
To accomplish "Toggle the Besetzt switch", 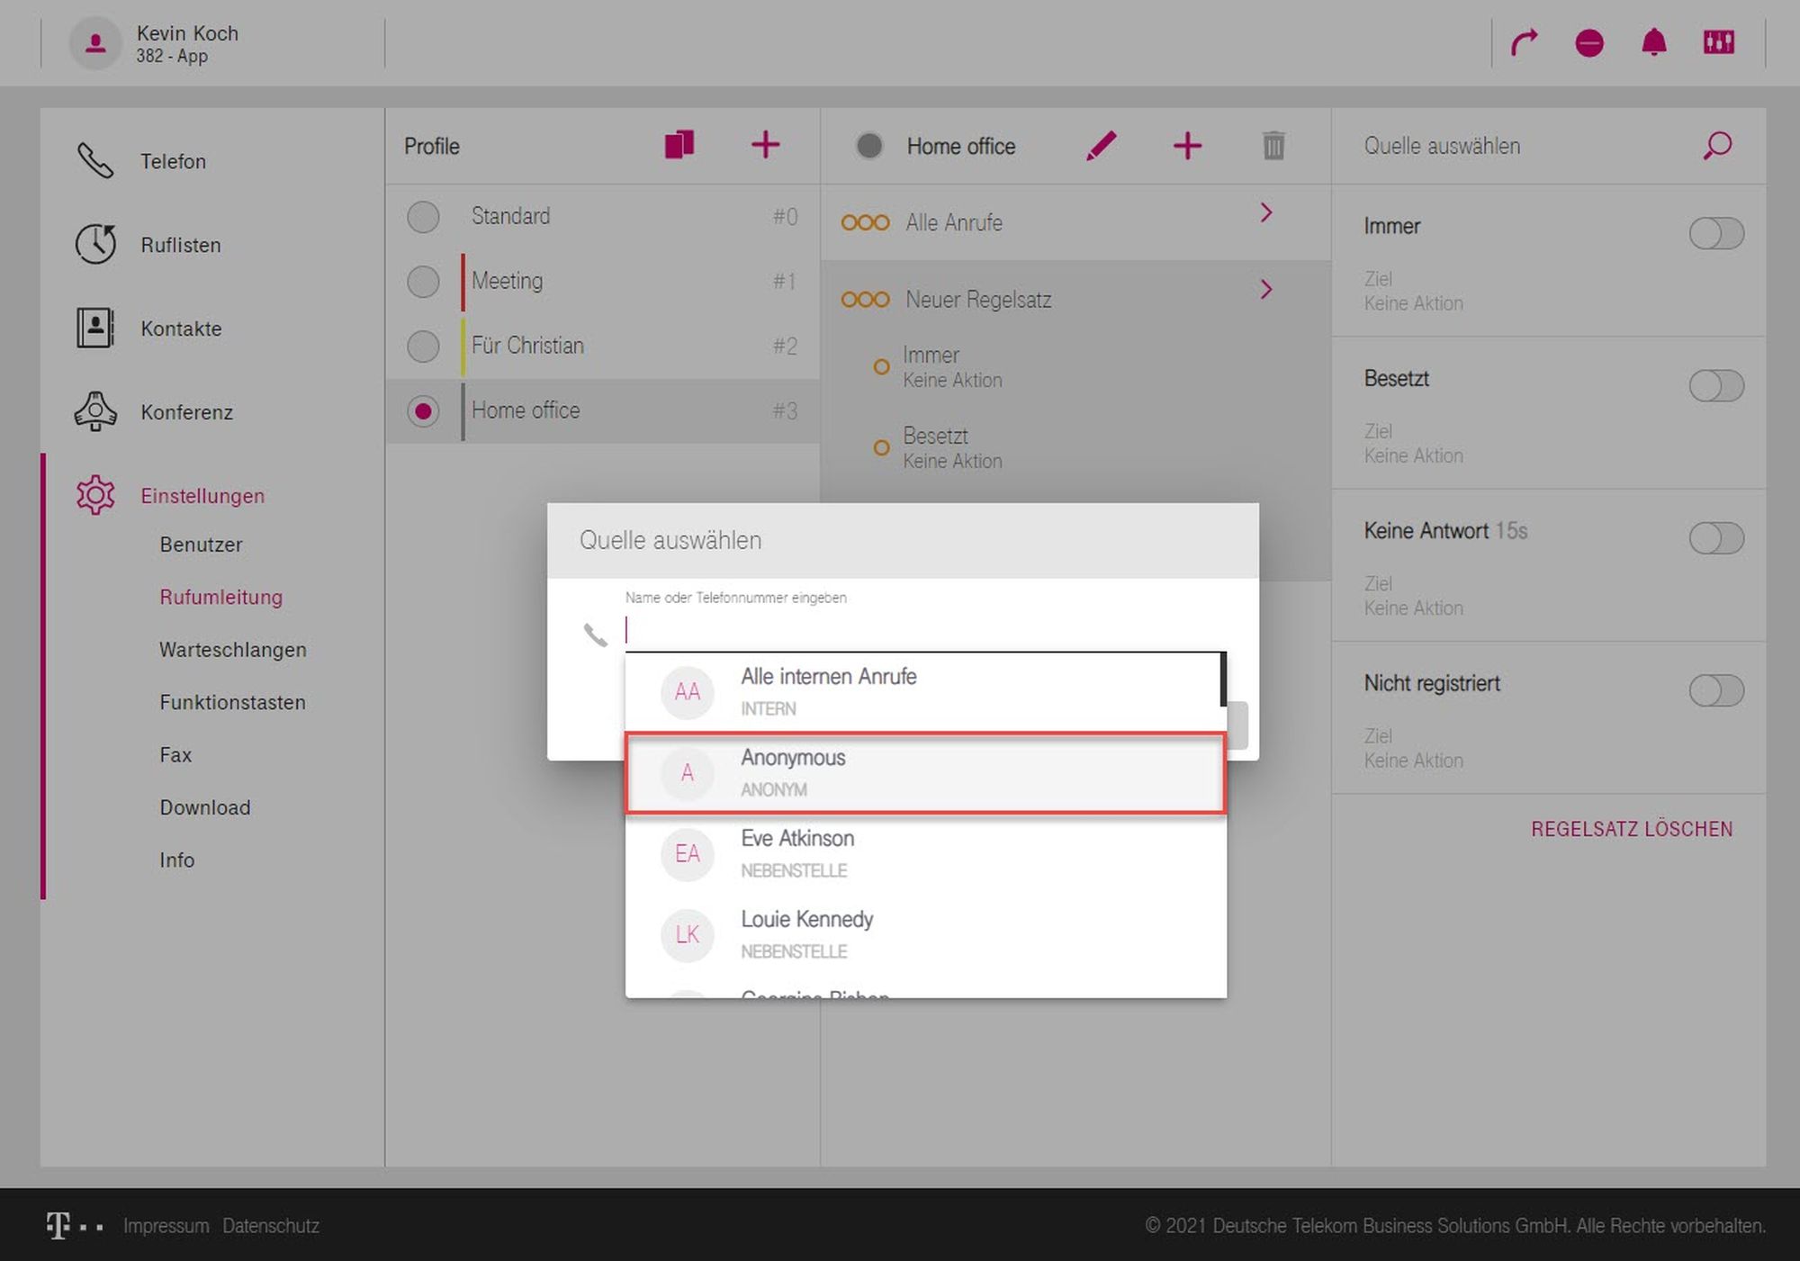I will point(1715,386).
